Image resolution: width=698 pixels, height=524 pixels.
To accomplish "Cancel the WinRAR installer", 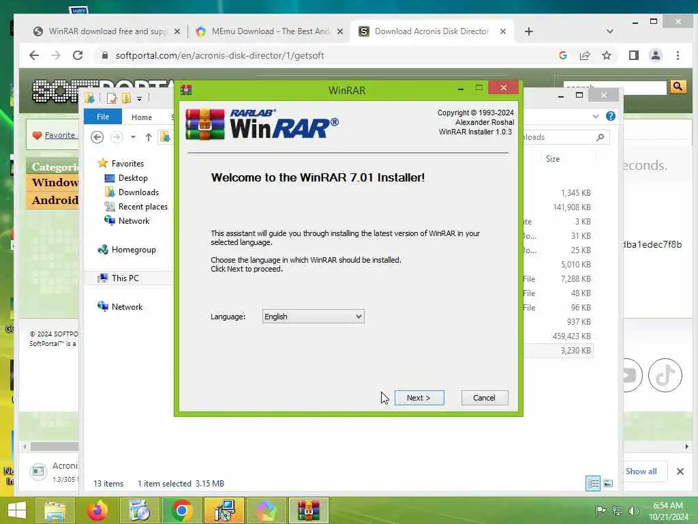I will coord(485,398).
